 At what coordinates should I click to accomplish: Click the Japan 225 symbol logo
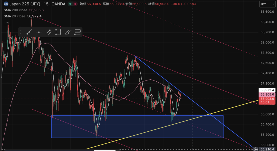6,4
